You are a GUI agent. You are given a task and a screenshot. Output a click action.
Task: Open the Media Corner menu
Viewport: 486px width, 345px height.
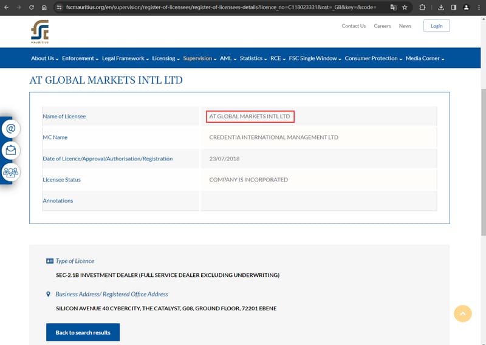(x=425, y=58)
